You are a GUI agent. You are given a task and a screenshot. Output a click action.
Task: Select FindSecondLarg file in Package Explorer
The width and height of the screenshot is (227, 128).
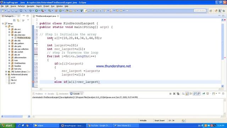24,38
